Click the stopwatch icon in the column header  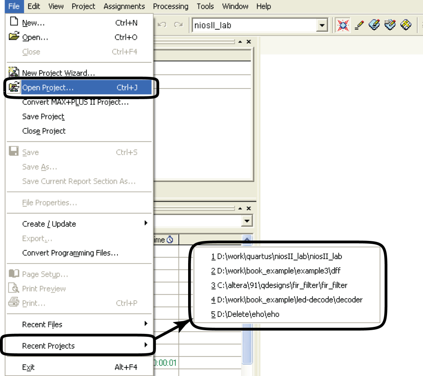tap(170, 240)
